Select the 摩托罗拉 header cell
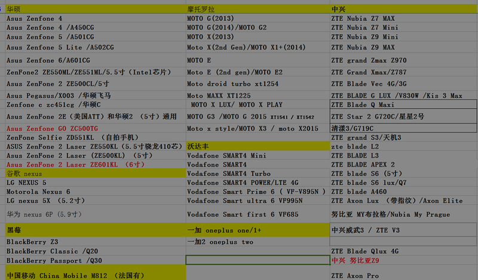 (x=258, y=9)
